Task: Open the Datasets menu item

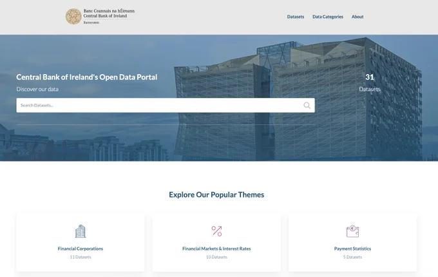Action: tap(296, 17)
